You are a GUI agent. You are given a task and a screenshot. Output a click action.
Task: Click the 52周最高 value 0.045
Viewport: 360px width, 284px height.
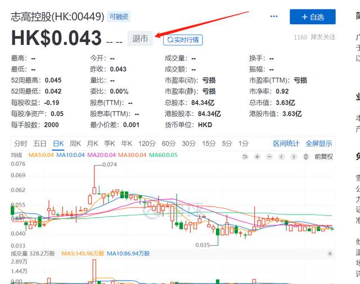point(53,80)
